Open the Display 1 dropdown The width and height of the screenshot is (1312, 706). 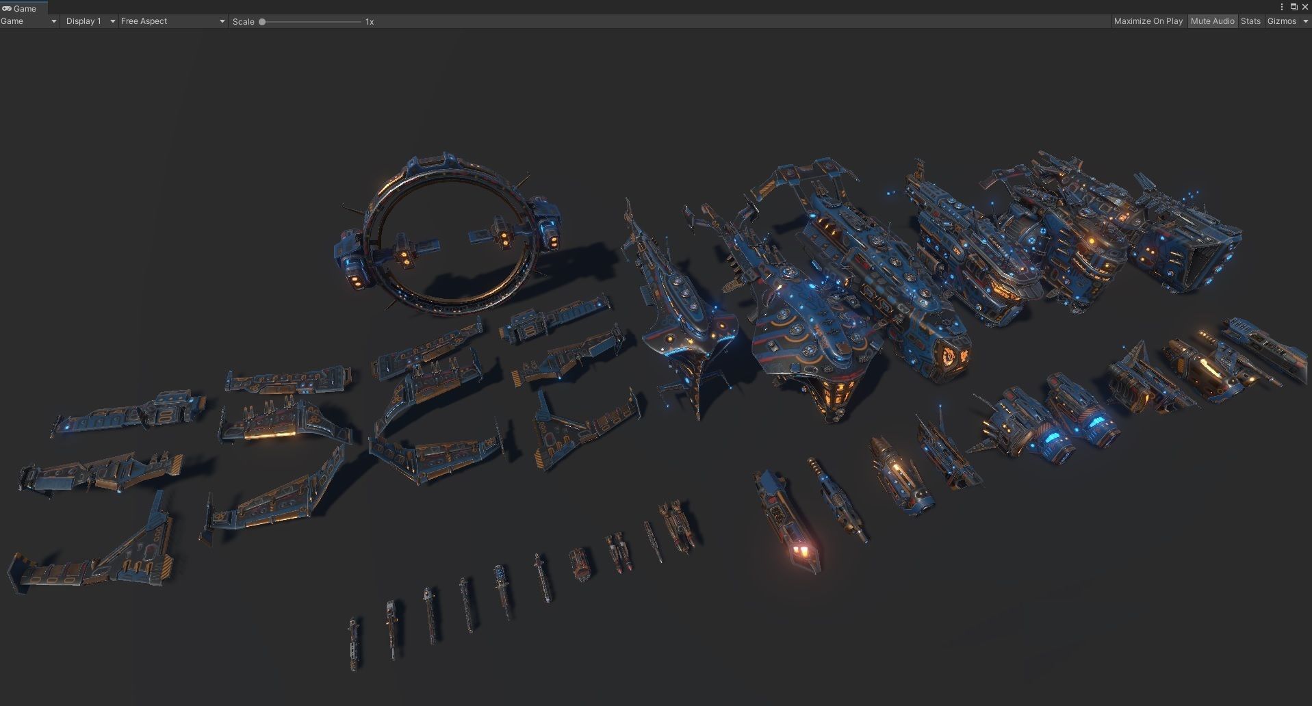[x=90, y=21]
